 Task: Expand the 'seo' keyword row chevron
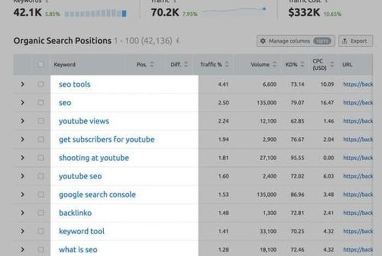coord(22,102)
